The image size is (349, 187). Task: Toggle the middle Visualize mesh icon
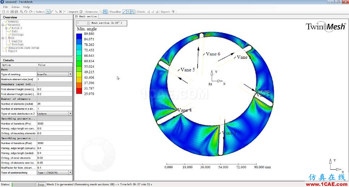[128, 12]
